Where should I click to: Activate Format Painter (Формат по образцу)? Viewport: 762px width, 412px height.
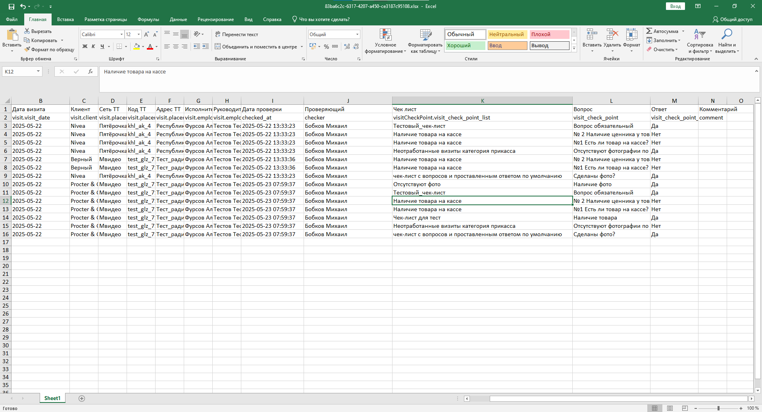pyautogui.click(x=49, y=49)
